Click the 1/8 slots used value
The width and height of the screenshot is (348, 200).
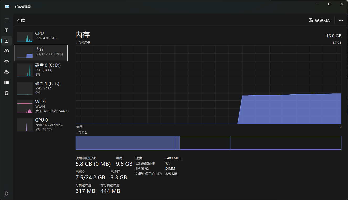tap(168, 163)
